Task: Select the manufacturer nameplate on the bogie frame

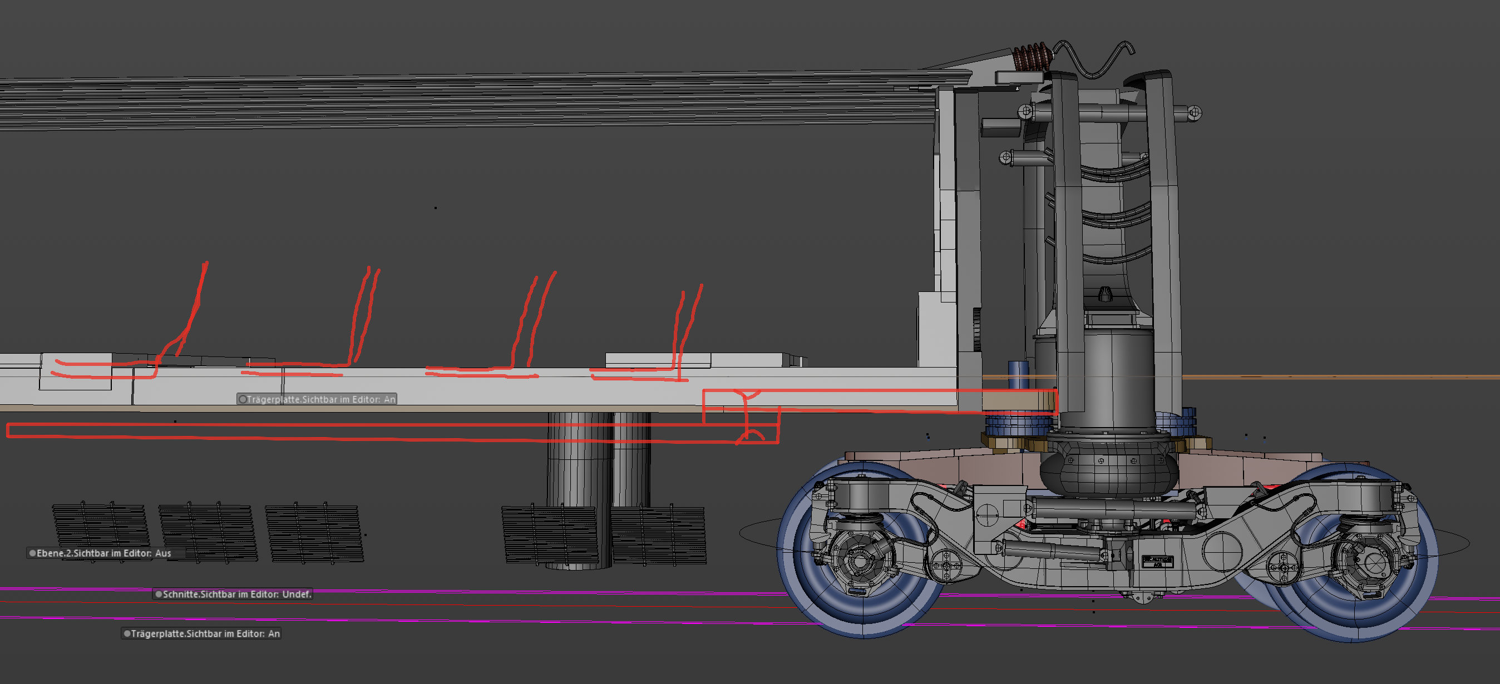Action: point(1157,562)
